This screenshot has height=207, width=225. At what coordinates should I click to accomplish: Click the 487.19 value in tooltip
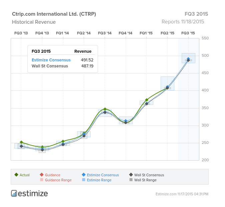tap(87, 66)
